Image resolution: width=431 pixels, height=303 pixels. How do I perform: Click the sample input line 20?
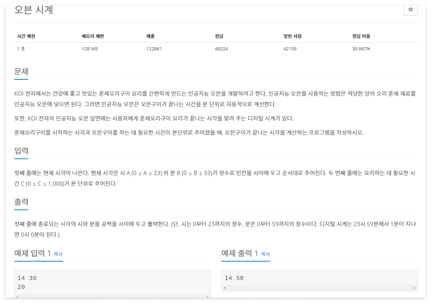click(x=21, y=287)
